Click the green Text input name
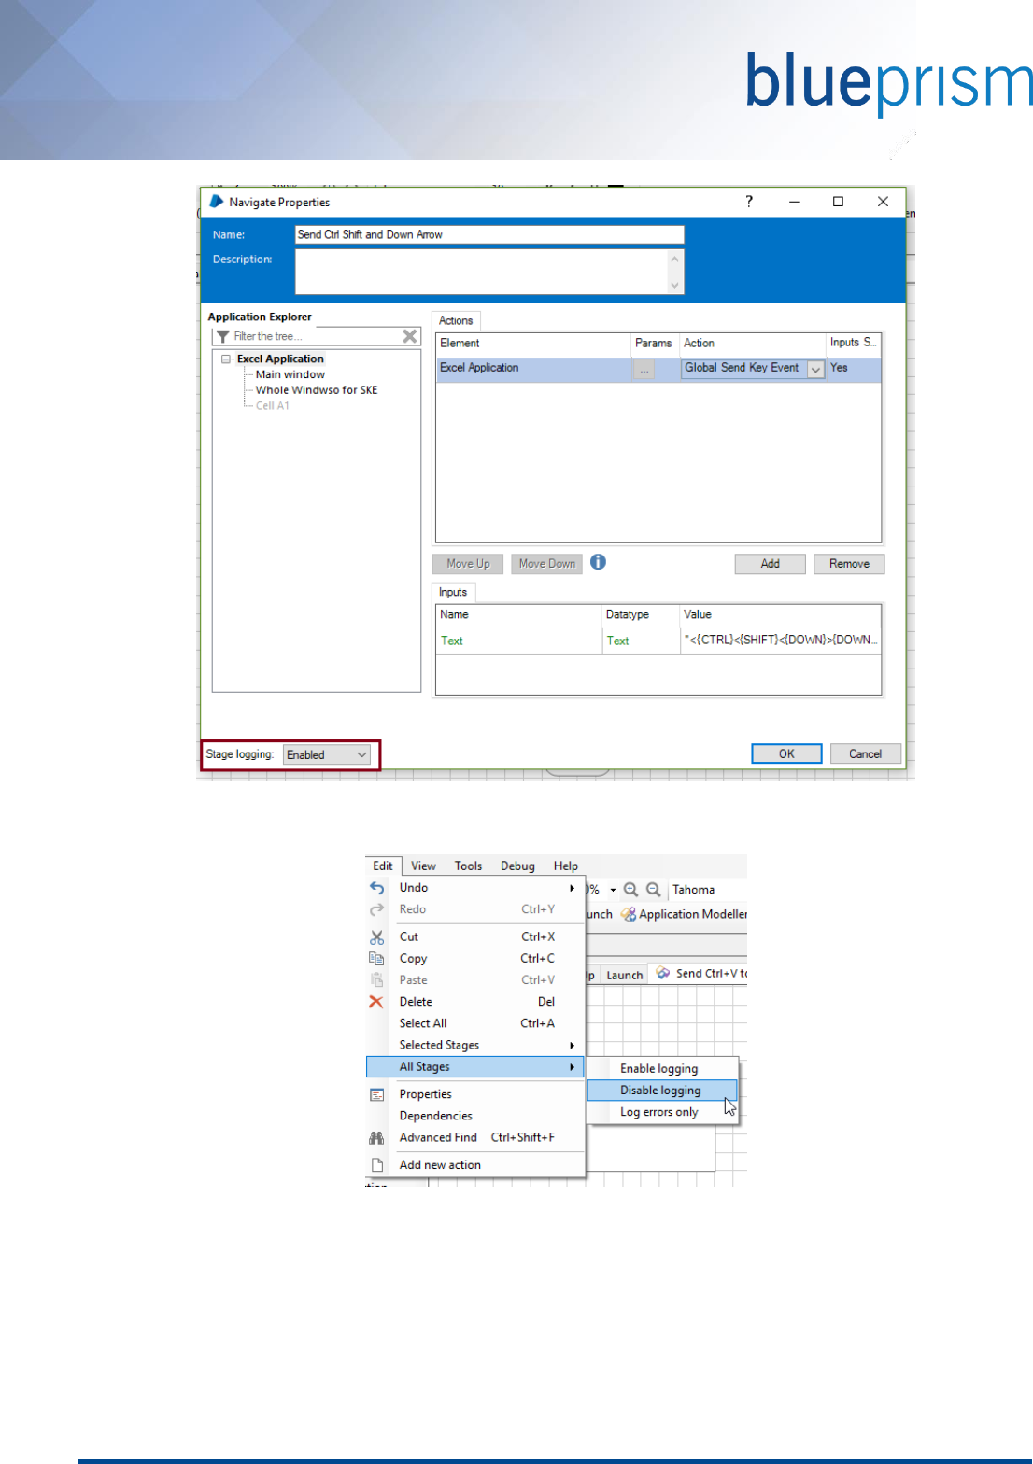 452,640
